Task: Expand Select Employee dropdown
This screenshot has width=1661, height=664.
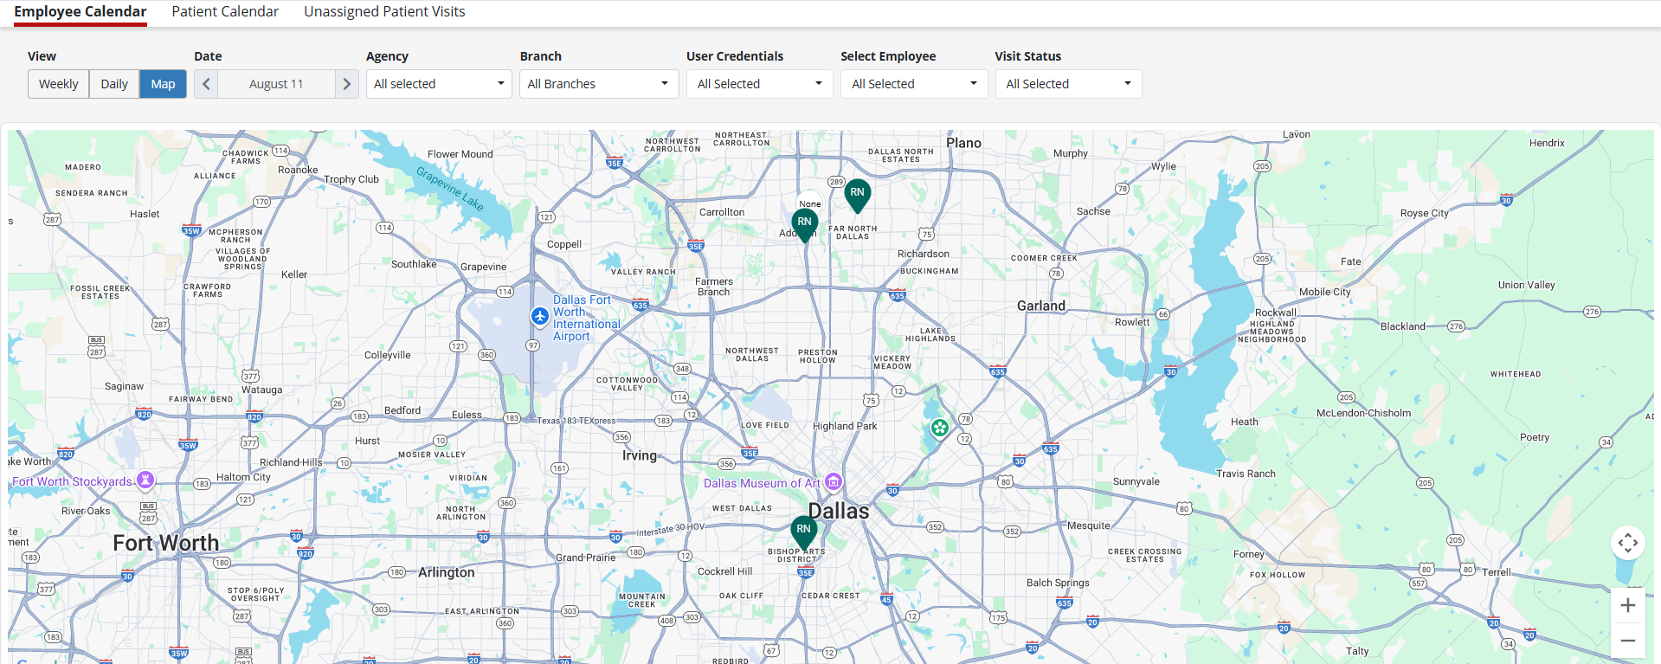Action: (x=914, y=84)
